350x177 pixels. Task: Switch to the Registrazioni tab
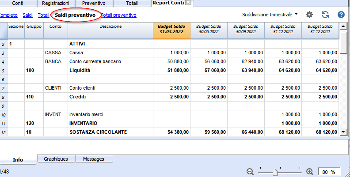(56, 3)
